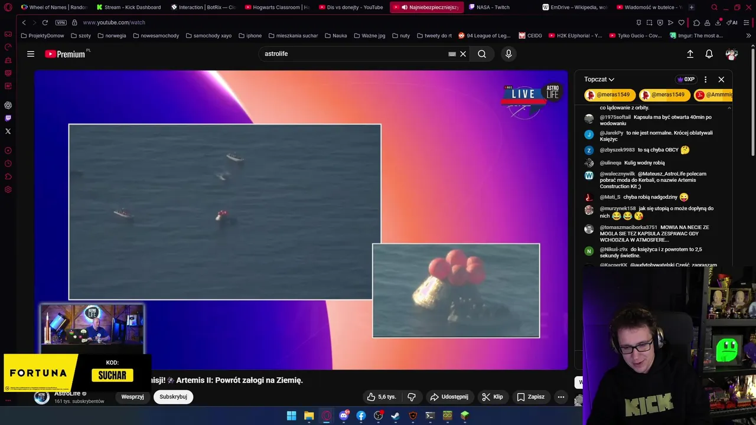Open File Explorer from taskbar

click(x=309, y=416)
